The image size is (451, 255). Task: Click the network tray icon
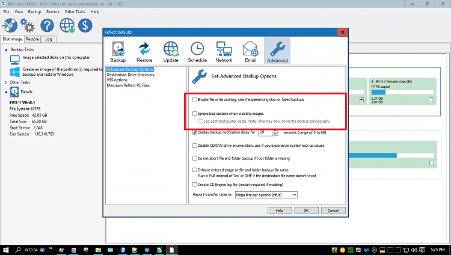[406, 250]
